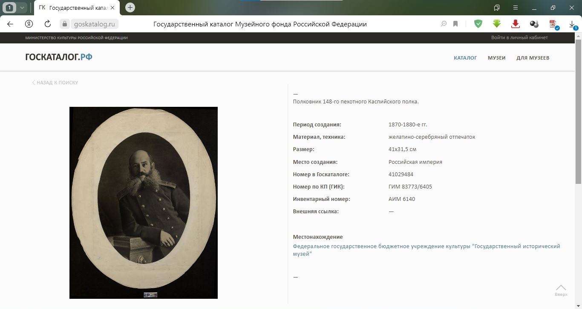
Task: Reload the page with refresh icon
Action: tap(48, 24)
